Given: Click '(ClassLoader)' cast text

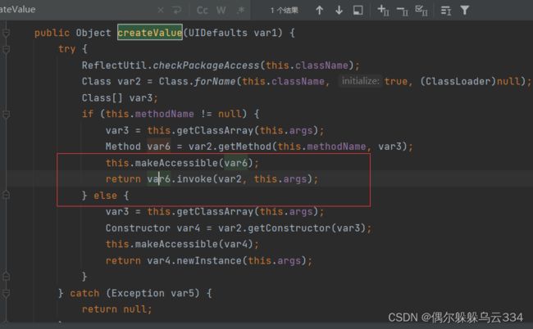Looking at the screenshot, I should pos(458,81).
